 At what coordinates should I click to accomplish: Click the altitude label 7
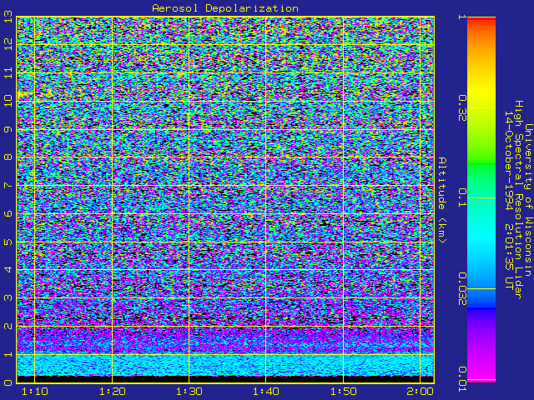click(x=8, y=185)
